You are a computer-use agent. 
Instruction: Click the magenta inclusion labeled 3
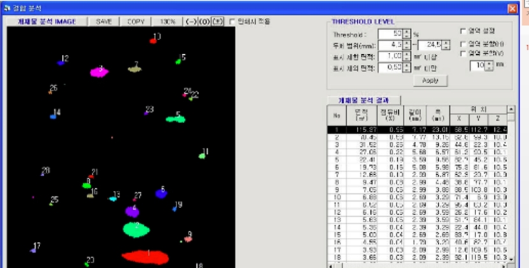(99, 72)
